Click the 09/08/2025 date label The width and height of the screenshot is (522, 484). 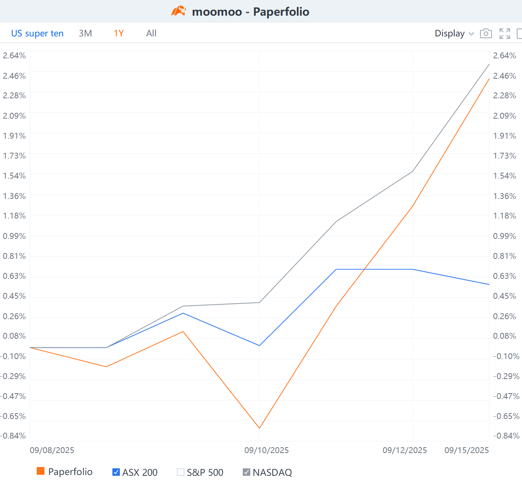pos(52,450)
